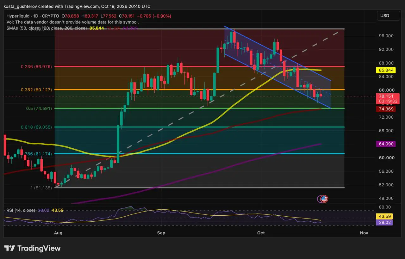Image resolution: width=405 pixels, height=259 pixels.
Task: Click the 60.000 price axis label
Action: 386,158
